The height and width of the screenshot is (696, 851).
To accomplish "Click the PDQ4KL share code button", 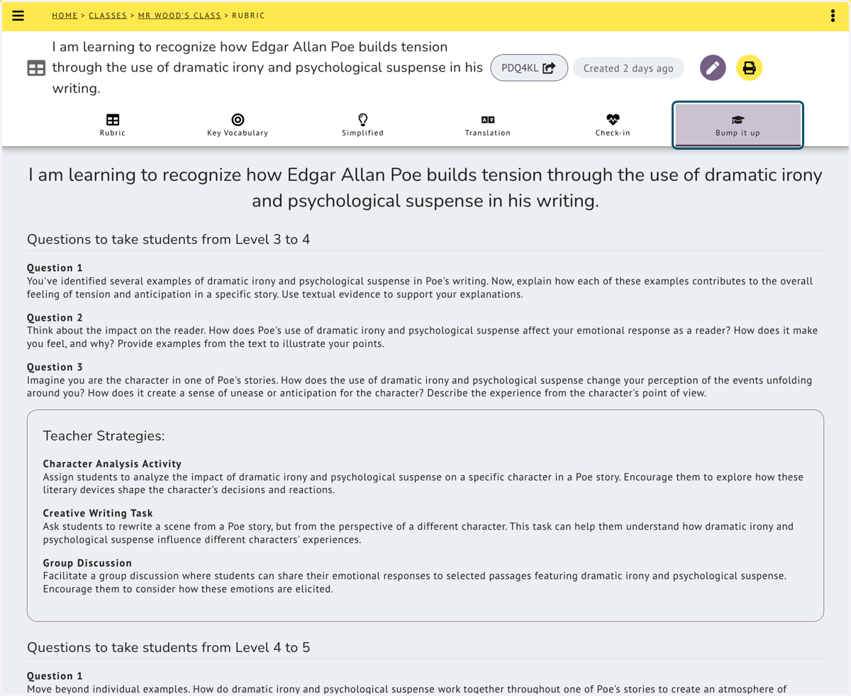I will (529, 68).
